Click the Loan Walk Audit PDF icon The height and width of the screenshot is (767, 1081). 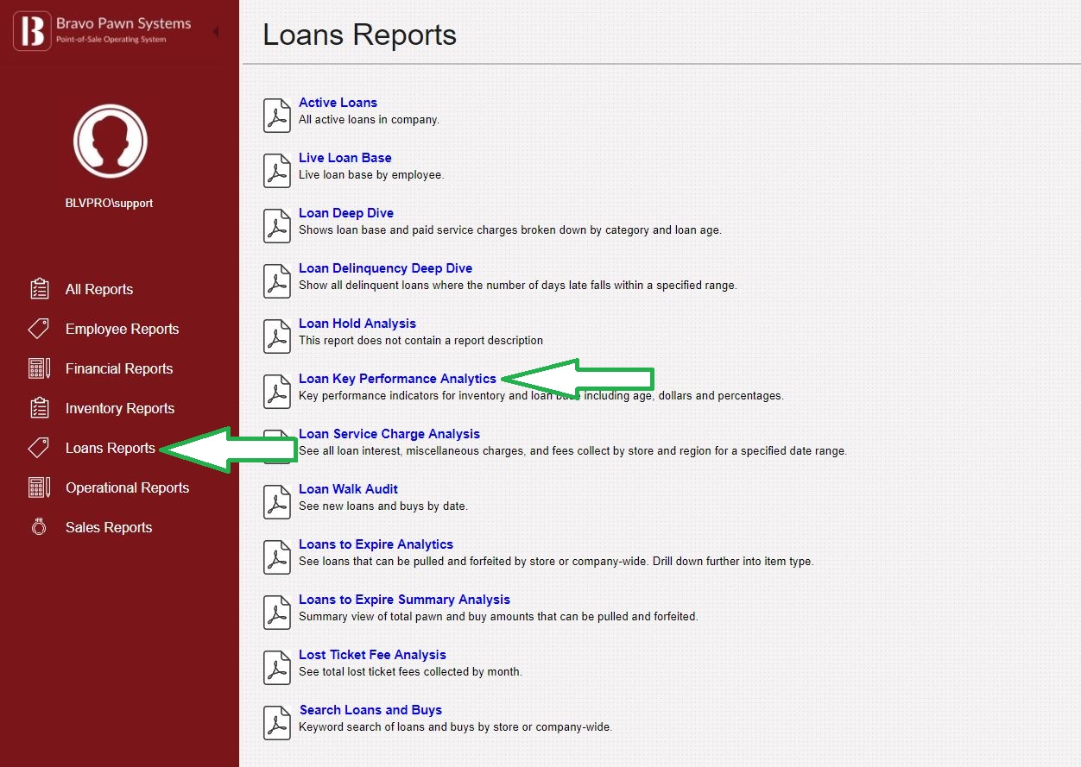pos(276,502)
